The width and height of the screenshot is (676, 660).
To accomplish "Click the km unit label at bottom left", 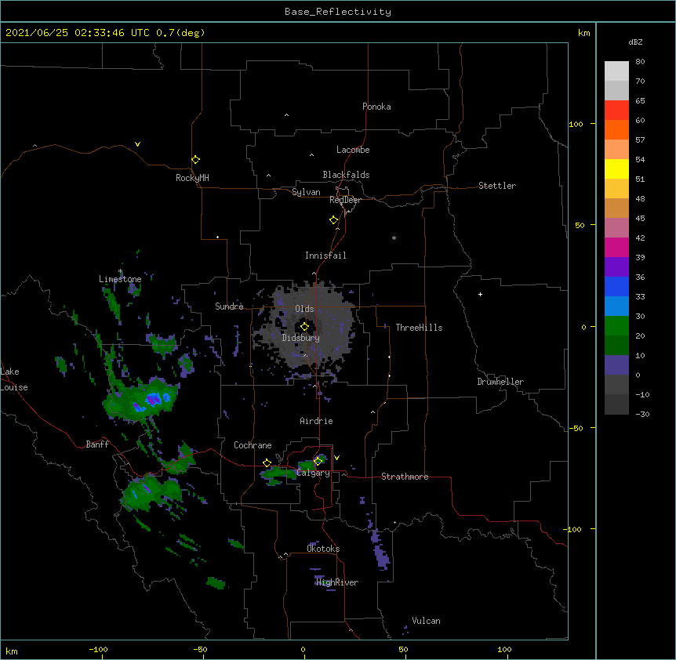I will (12, 651).
